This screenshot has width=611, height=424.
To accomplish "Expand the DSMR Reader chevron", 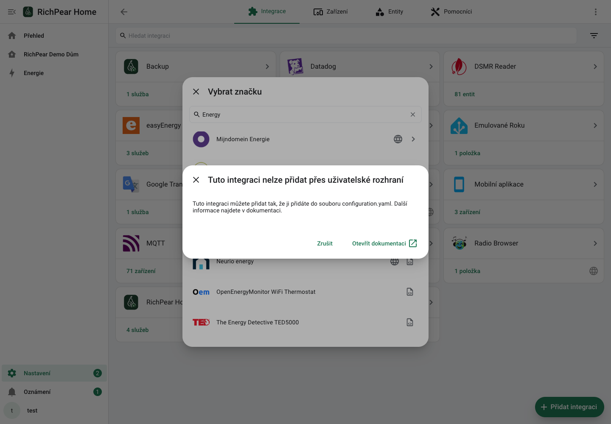I will [595, 67].
